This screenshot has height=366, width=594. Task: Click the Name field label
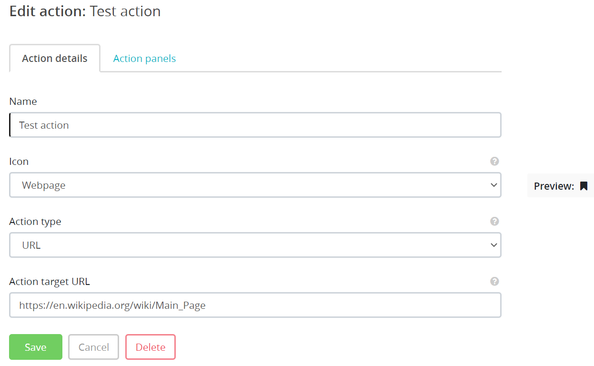[x=23, y=102]
